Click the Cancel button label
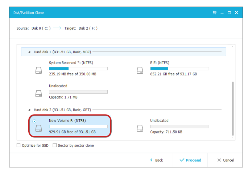 (x=228, y=160)
